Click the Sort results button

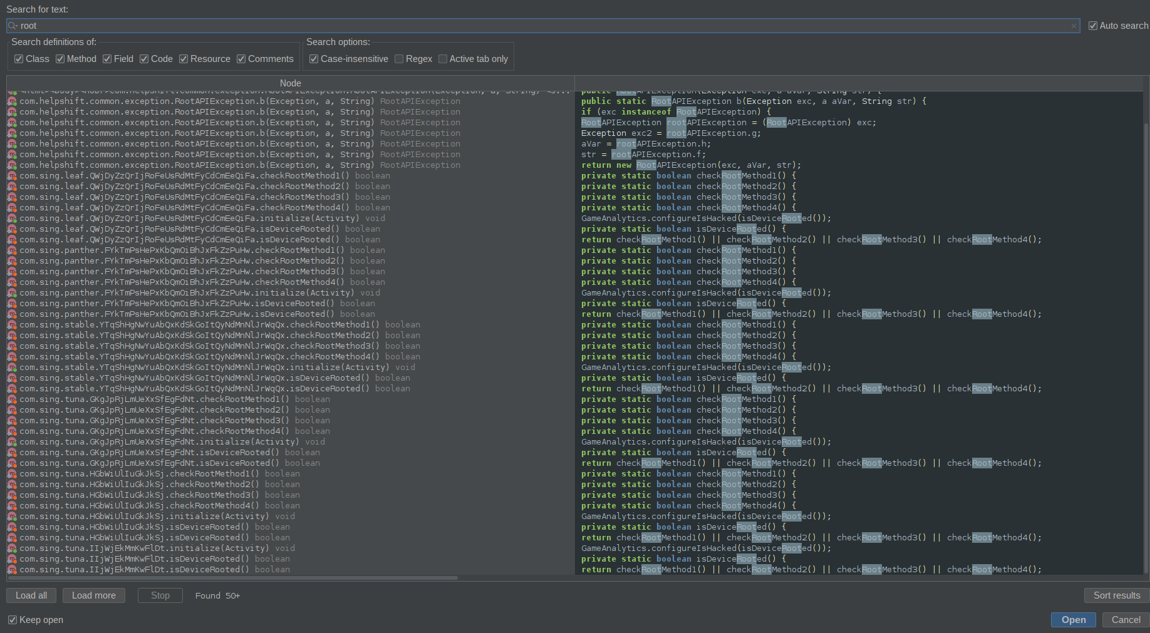pyautogui.click(x=1117, y=595)
